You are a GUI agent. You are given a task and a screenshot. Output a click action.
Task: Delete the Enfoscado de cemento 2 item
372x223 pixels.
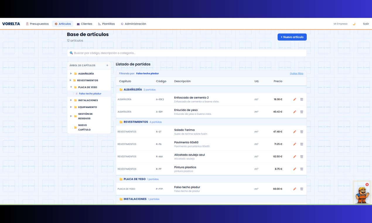(x=302, y=99)
